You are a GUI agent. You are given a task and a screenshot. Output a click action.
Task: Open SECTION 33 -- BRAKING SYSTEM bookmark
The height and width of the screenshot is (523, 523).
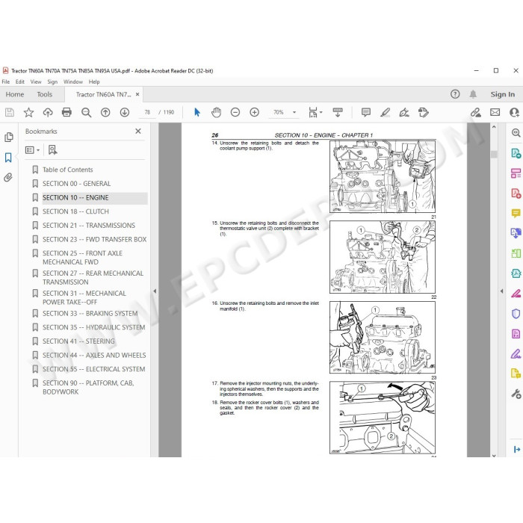pyautogui.click(x=90, y=314)
